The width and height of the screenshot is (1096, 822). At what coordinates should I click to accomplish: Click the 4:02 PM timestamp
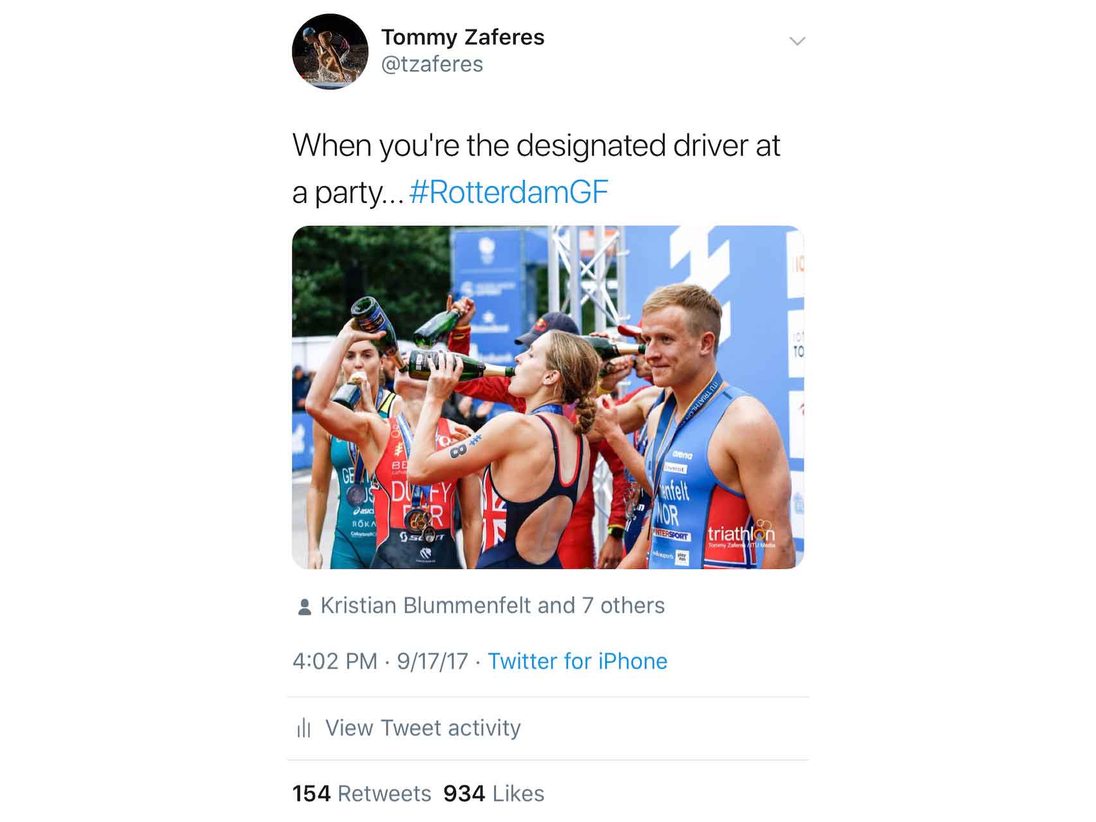click(x=335, y=661)
